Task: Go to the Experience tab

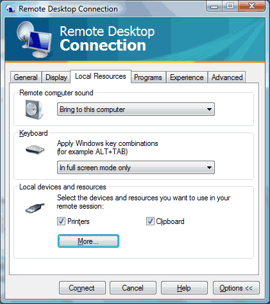Action: pos(187,77)
